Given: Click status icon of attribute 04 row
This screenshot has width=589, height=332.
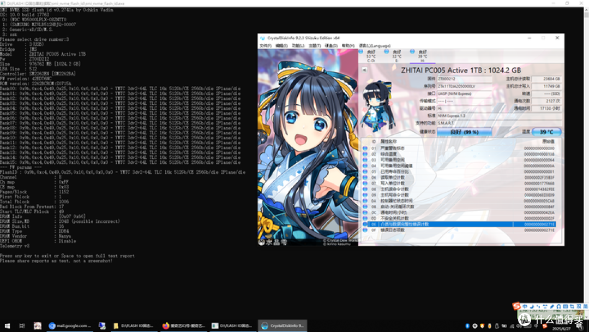Looking at the screenshot, I should coord(365,166).
